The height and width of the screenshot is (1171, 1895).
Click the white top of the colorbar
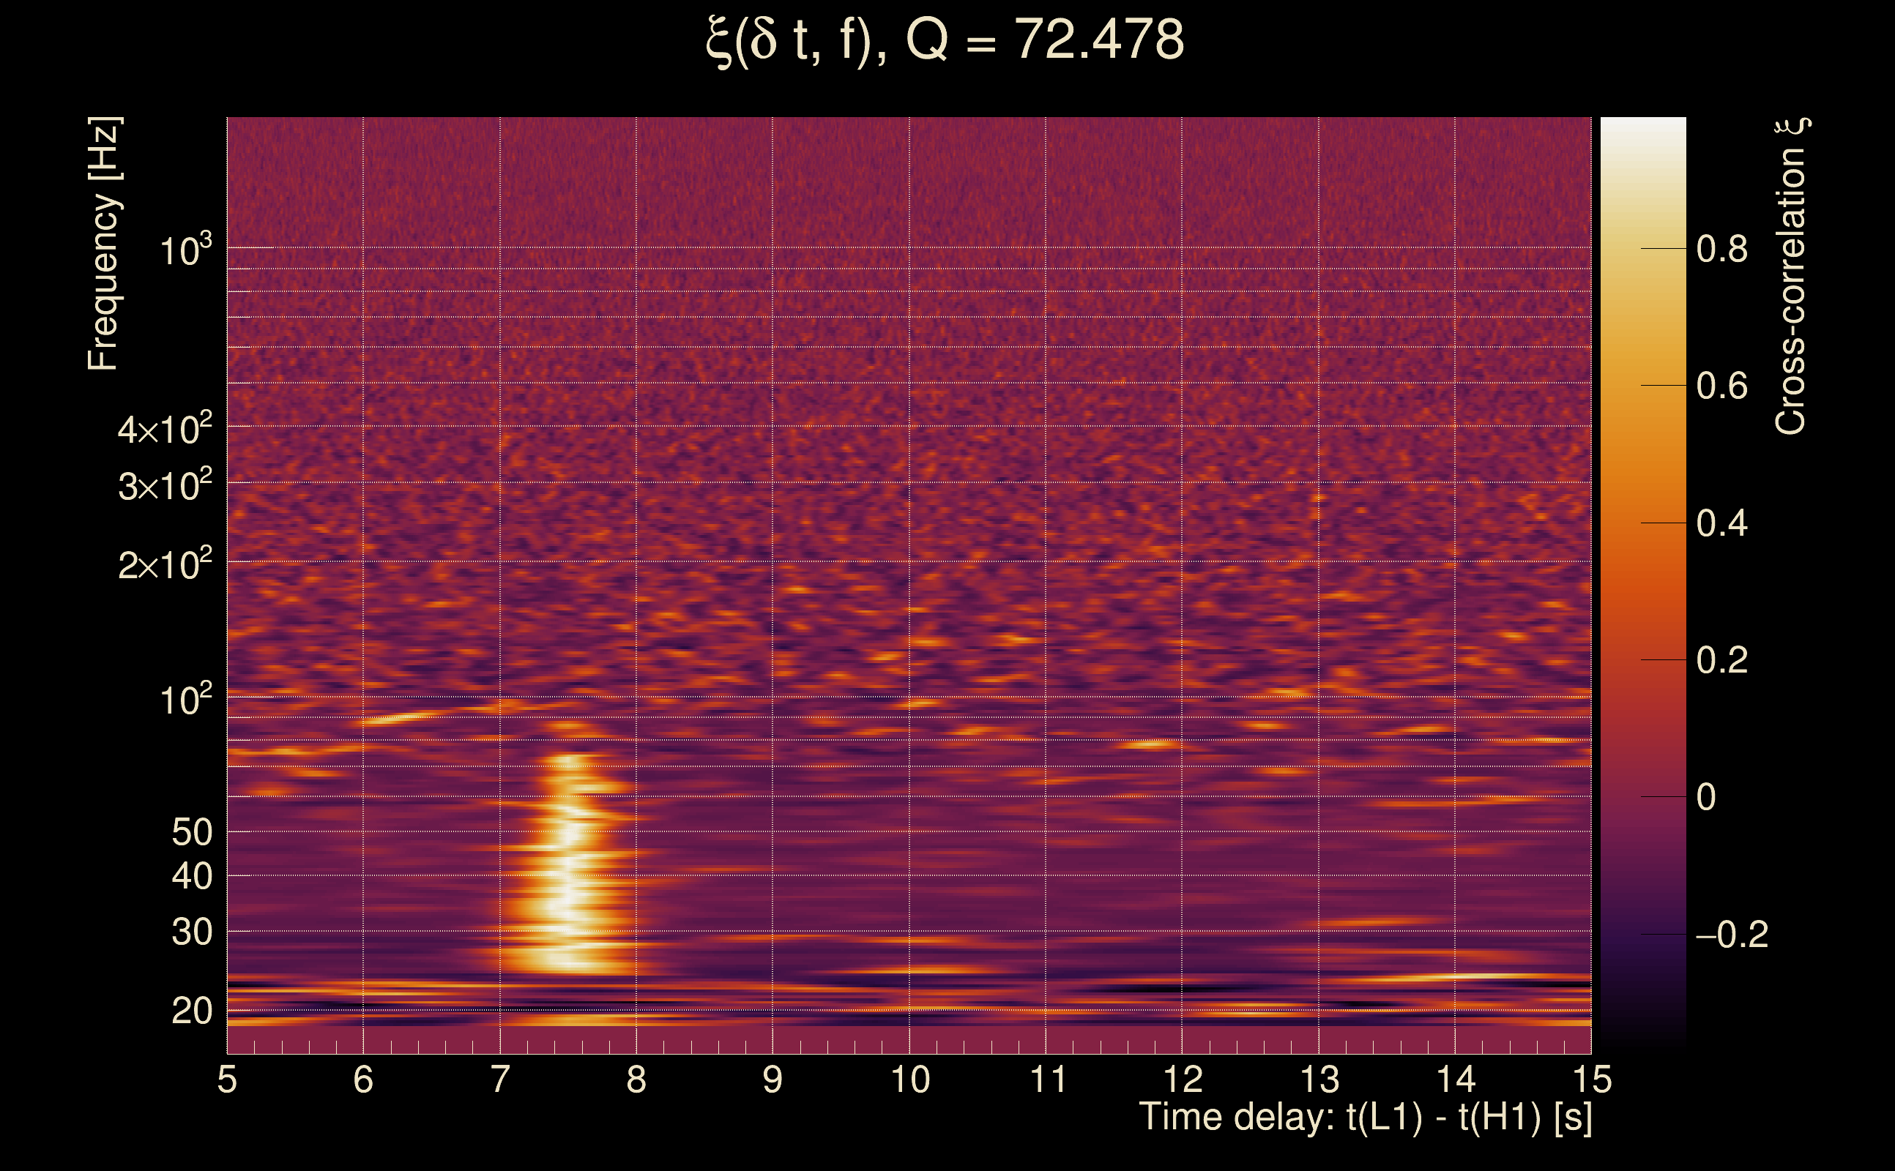[x=1642, y=129]
